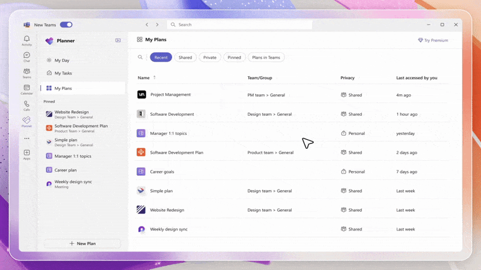Select the Plans in Teams filter
The height and width of the screenshot is (270, 481).
coord(266,57)
